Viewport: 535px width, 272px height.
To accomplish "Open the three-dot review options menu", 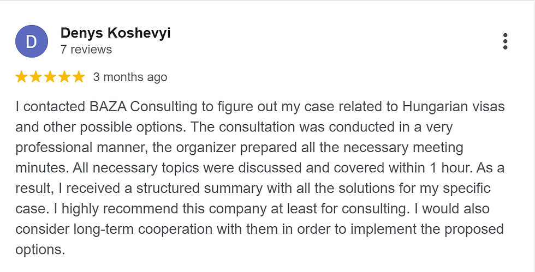I will [505, 41].
